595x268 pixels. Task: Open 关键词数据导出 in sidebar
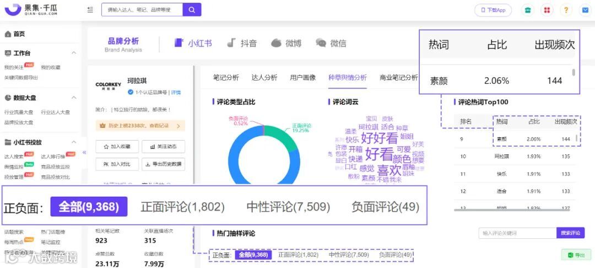point(21,77)
